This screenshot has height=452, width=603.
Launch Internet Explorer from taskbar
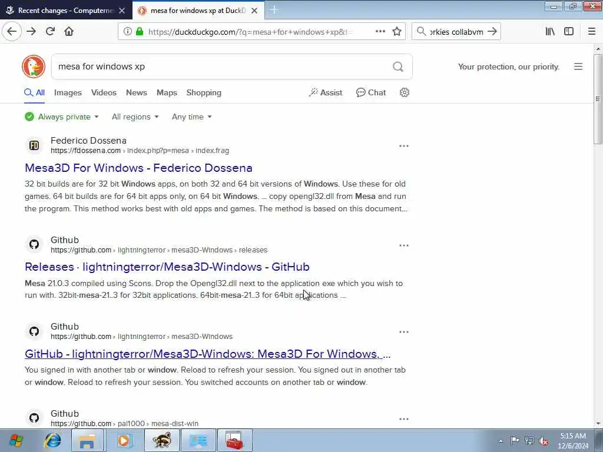pyautogui.click(x=52, y=440)
